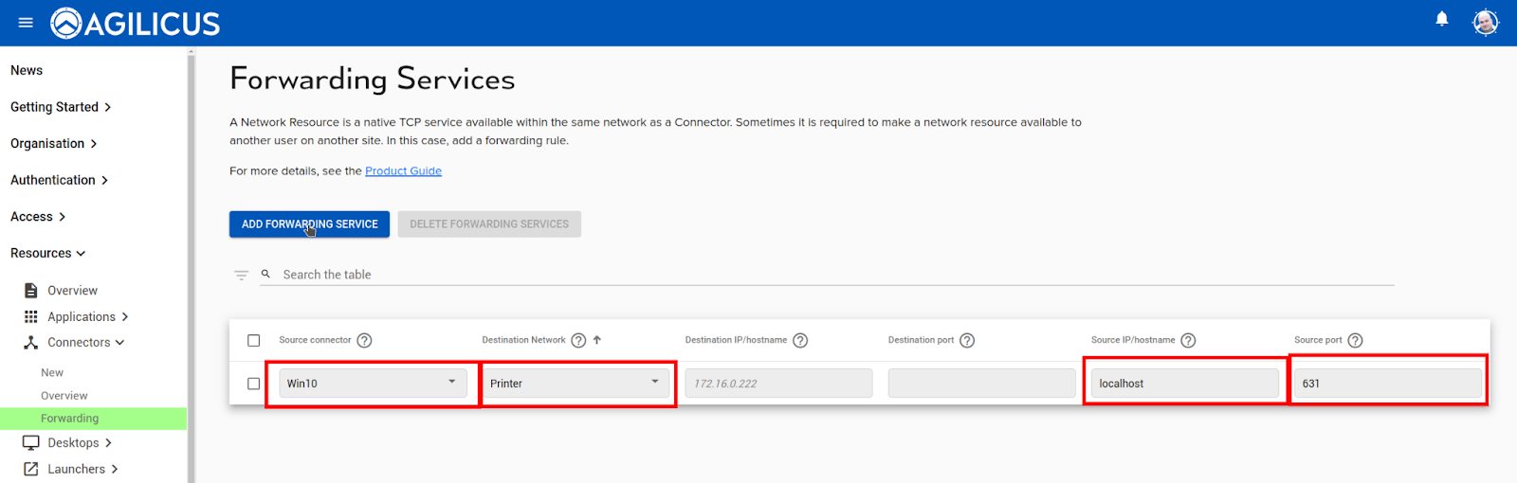Click the help icon beside Destination port

coord(967,341)
